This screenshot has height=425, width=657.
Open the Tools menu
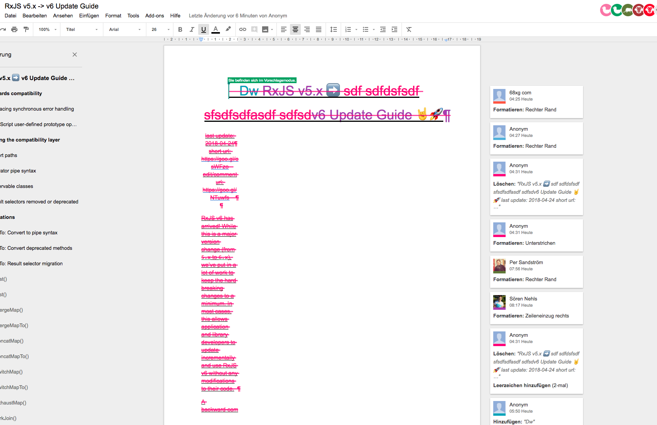[x=133, y=15]
